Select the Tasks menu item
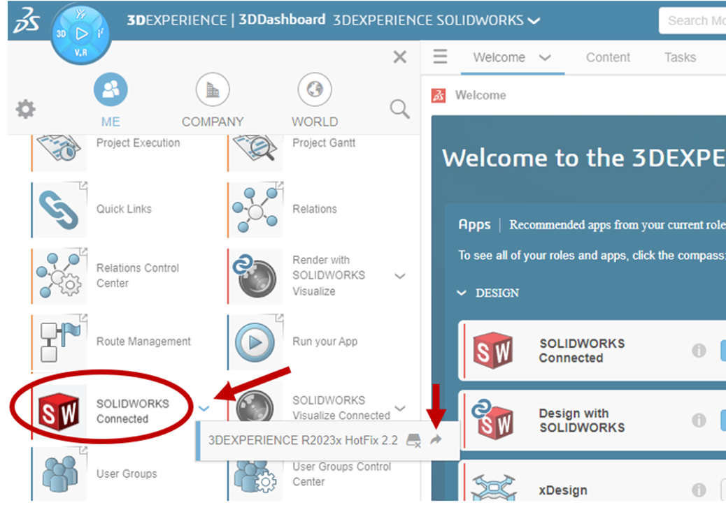 tap(679, 57)
